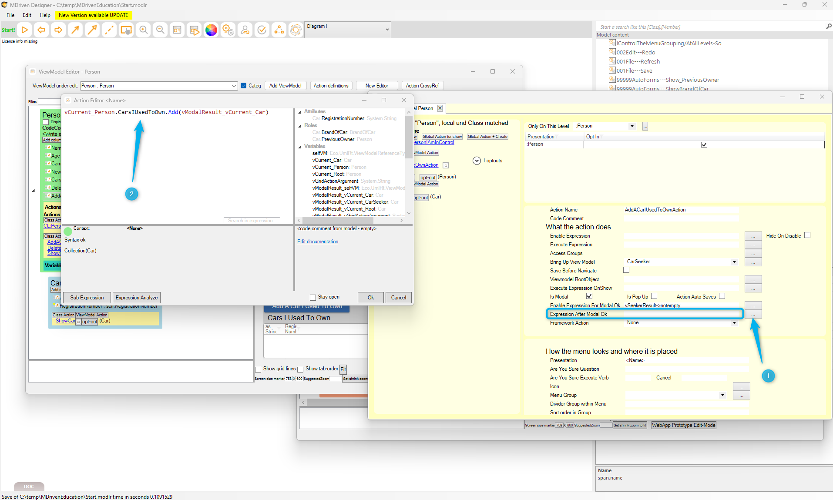Click the orange back arrow icon
The width and height of the screenshot is (833, 500).
(x=41, y=30)
